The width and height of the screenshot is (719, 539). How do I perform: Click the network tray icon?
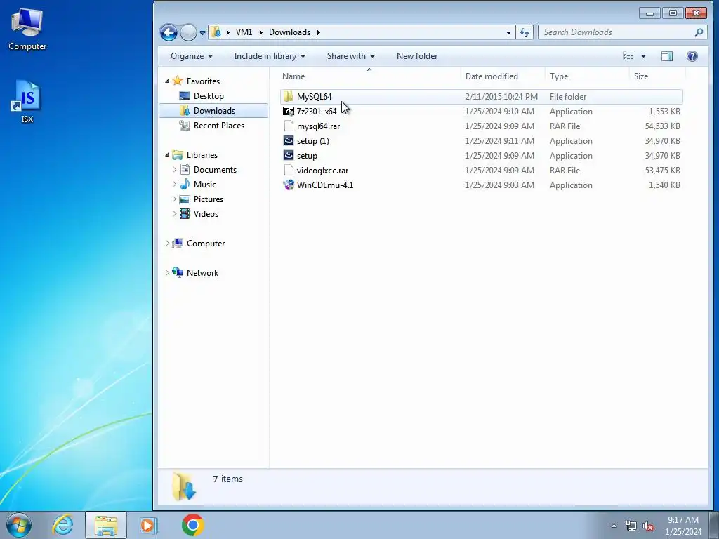[x=631, y=526]
